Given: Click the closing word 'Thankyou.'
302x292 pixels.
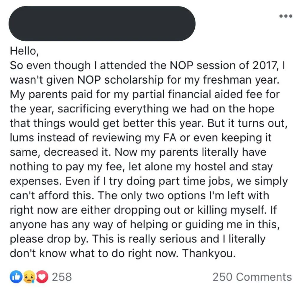Looking at the screenshot, I should click(x=209, y=253).
